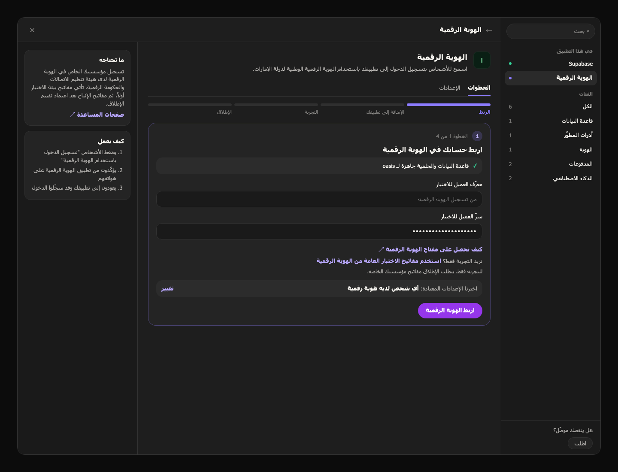Viewport: 618px width, 472px height.
Task: Close the integrations dialog with X
Action: coord(32,30)
